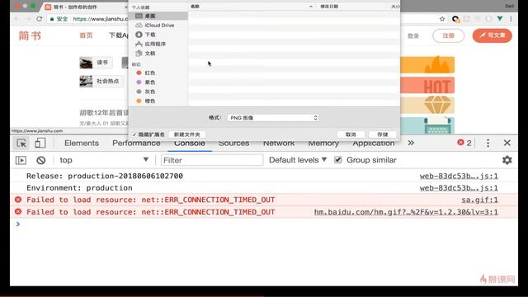Switch to the Network tab
528x297 pixels.
[279, 144]
